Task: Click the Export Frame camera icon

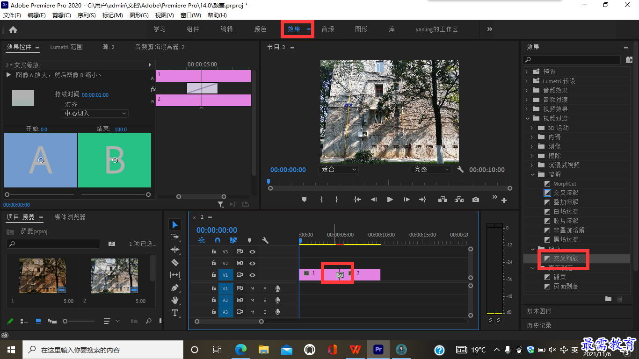Action: tap(476, 200)
